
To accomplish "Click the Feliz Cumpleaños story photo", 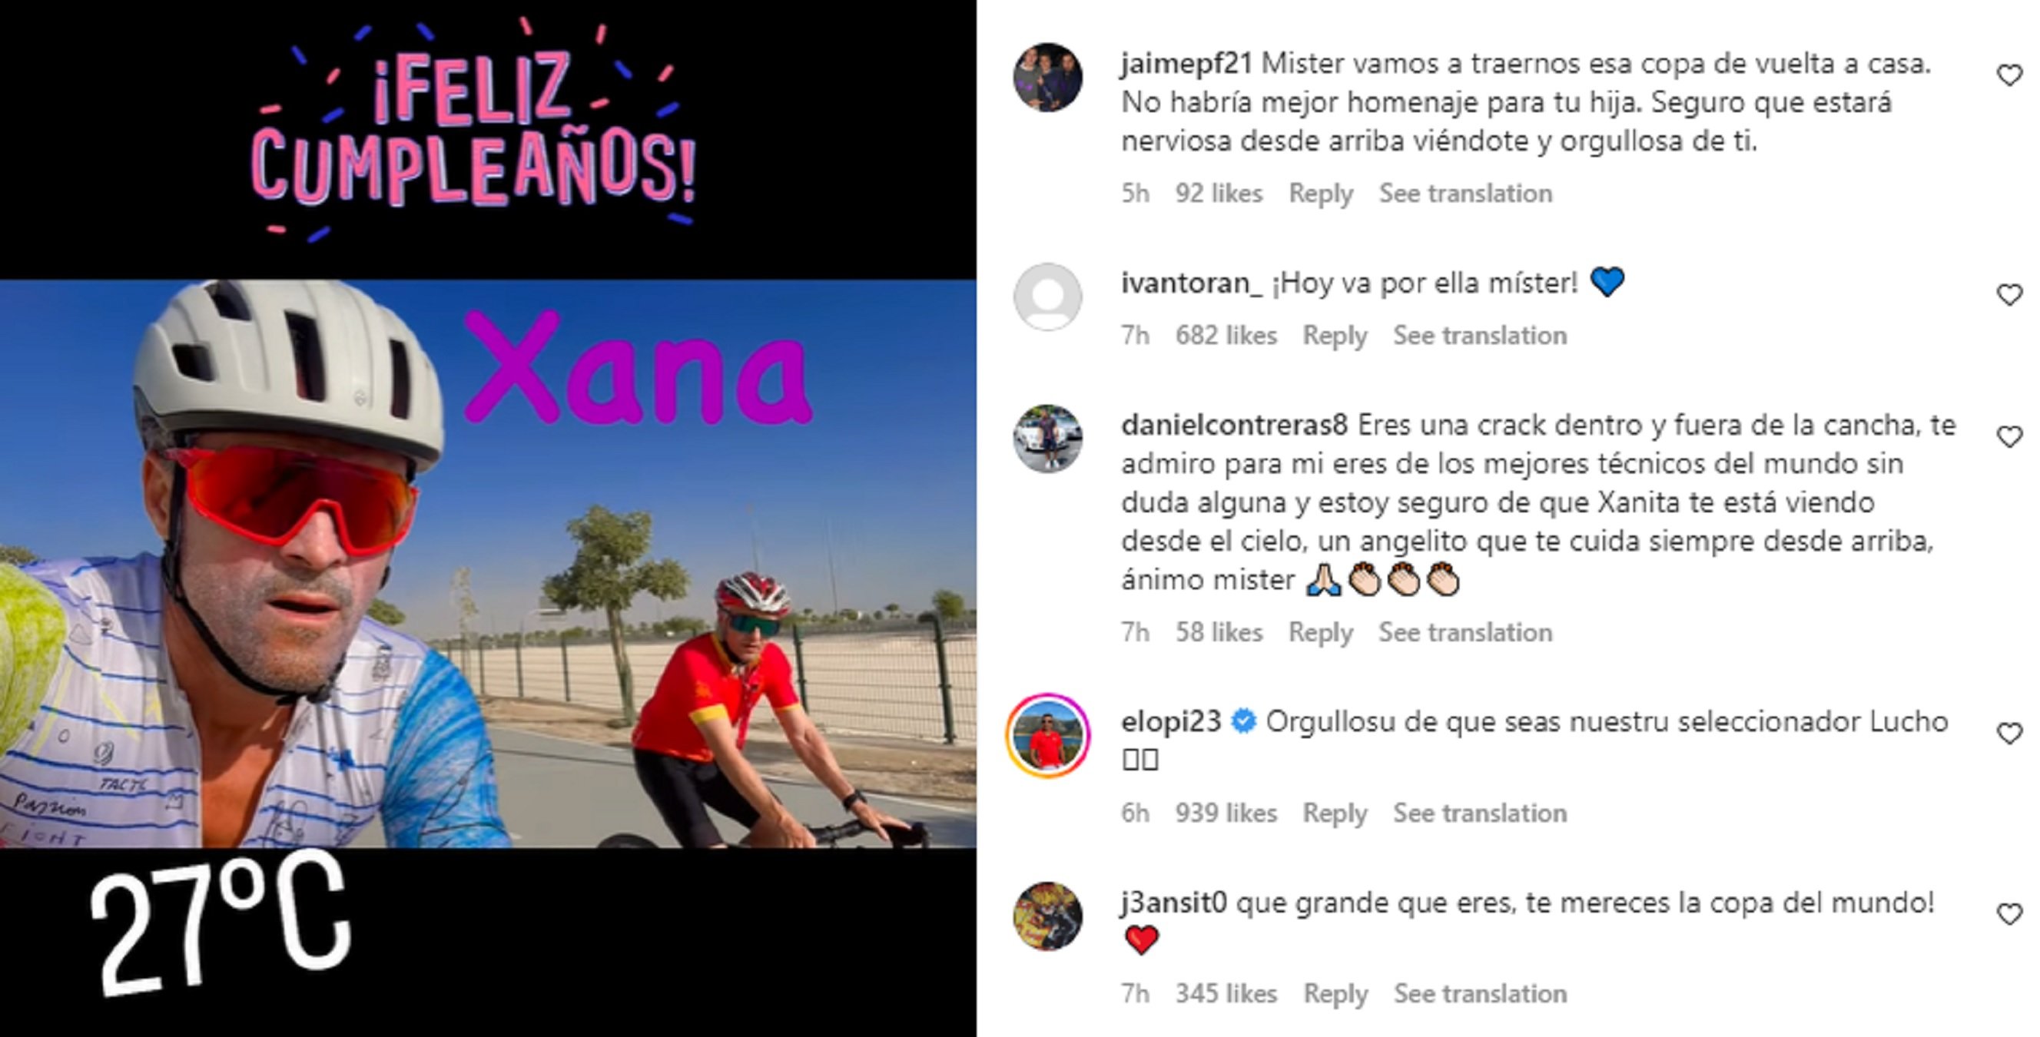I will pyautogui.click(x=488, y=518).
